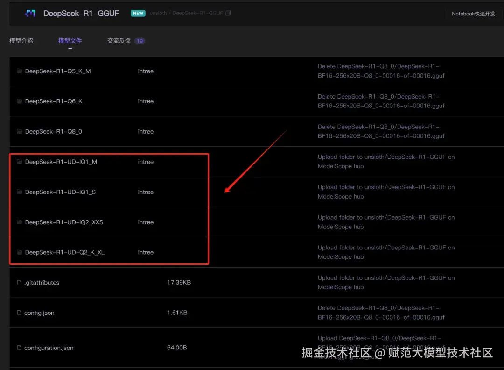Click commit message on the .gitattributes row
Screen dimensions: 504x370
(x=386, y=283)
